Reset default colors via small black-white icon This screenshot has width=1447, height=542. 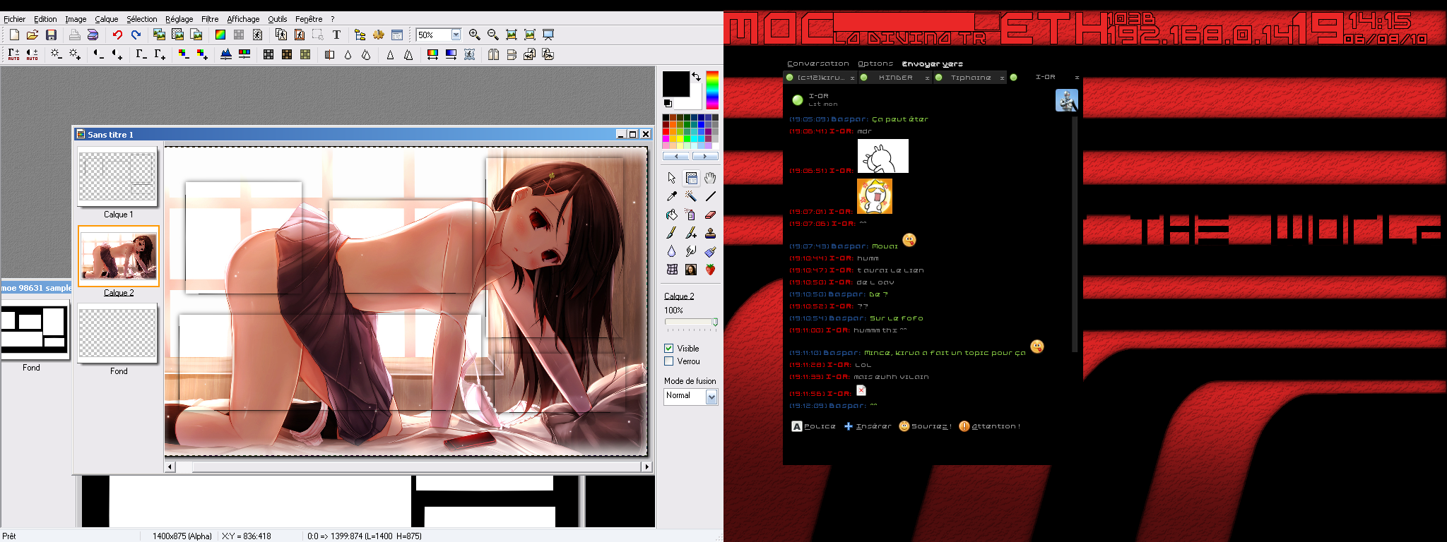668,103
